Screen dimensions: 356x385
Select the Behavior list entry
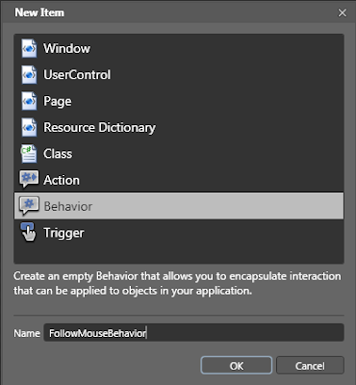179,206
